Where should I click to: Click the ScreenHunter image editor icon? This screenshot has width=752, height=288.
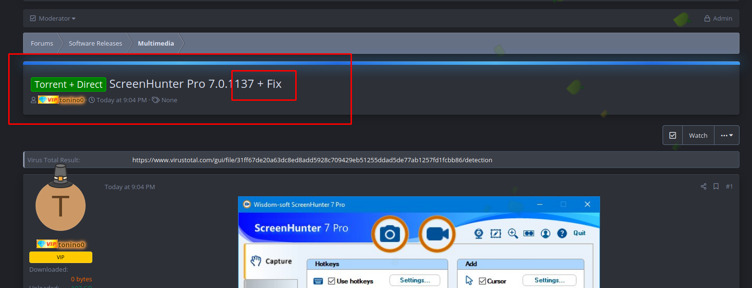[496, 233]
